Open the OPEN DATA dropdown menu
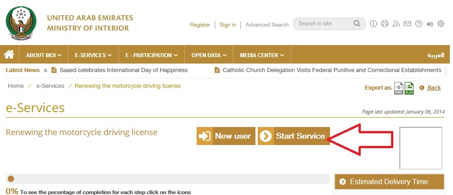This screenshot has height=195, width=453. (x=209, y=55)
